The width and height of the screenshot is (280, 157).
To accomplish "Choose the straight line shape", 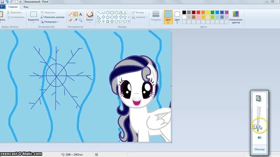I will pos(99,13).
